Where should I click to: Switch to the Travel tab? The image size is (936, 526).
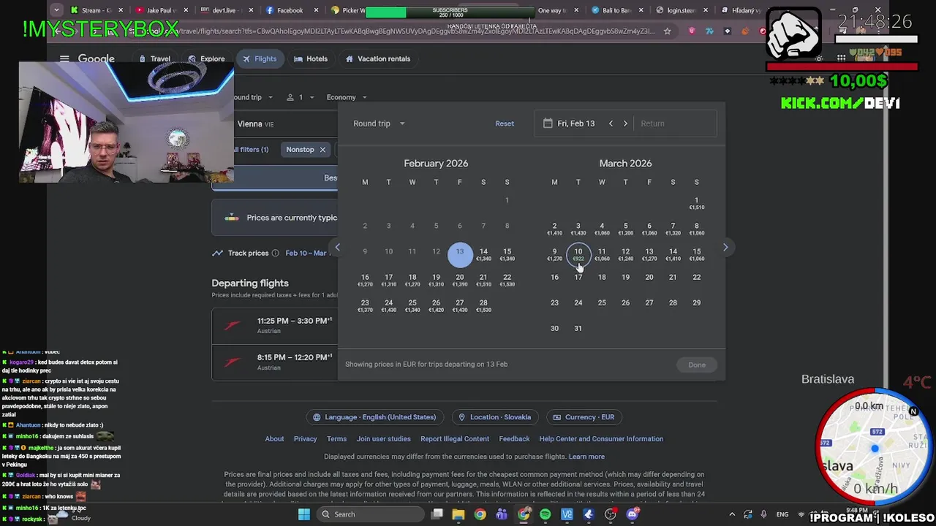(154, 59)
